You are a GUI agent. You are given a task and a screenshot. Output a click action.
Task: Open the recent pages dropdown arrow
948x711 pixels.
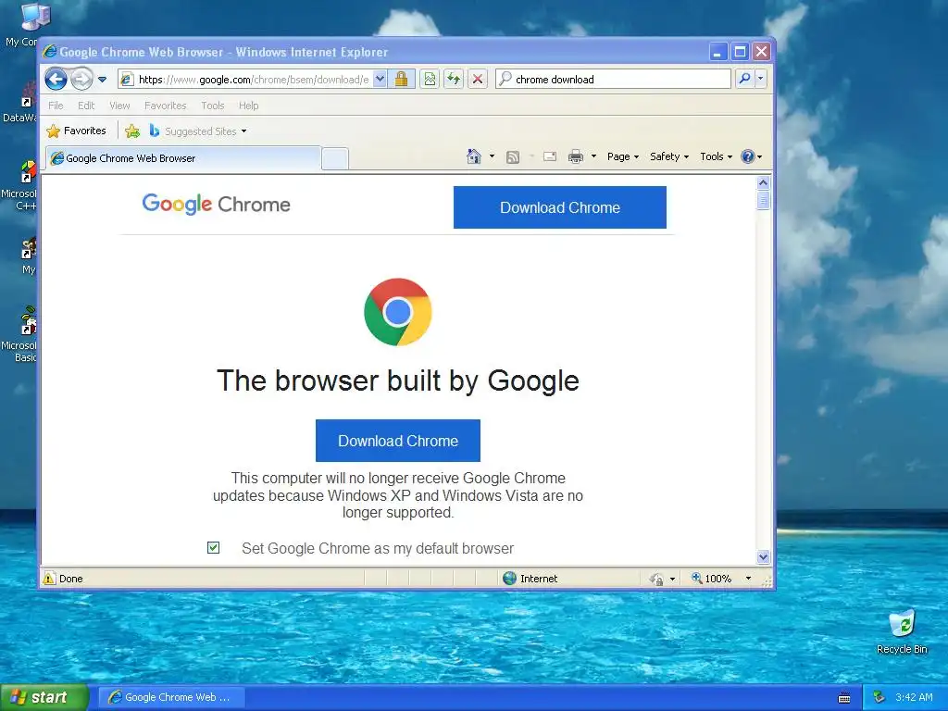tap(102, 80)
